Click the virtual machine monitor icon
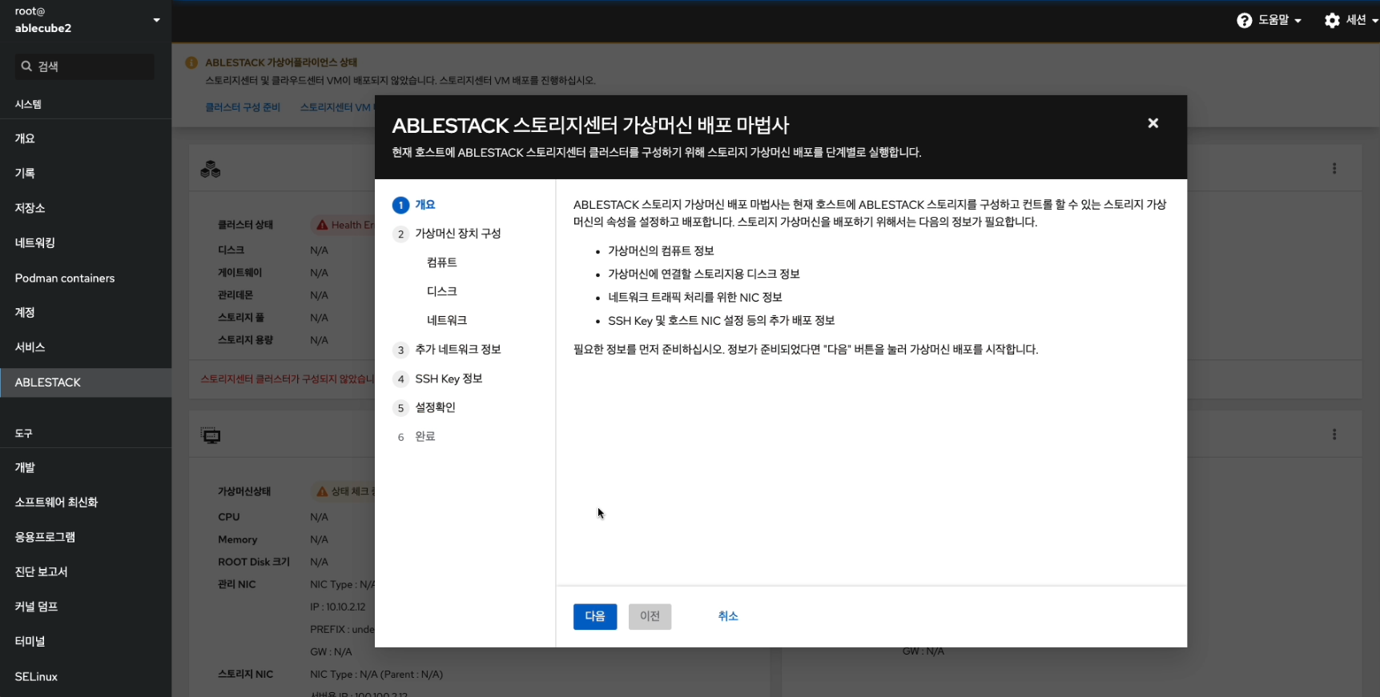 211,435
